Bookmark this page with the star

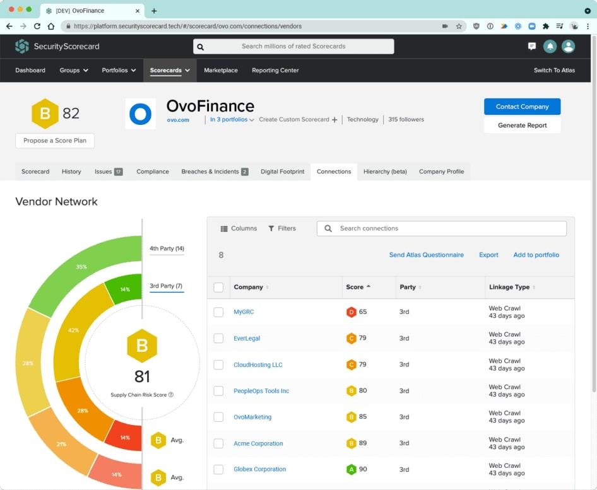[459, 26]
